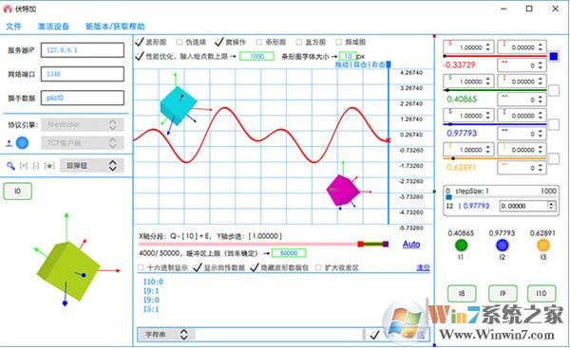Click the red handle on X-axis range bar
Screen dimensions: 570x348
click(361, 245)
